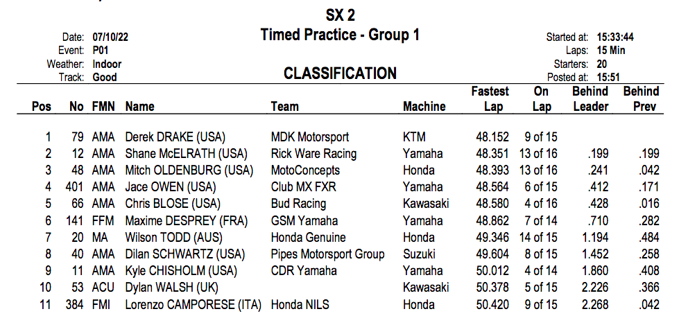Select Rick Ware Racing team name
Viewport: 679px width, 334px height.
point(313,154)
